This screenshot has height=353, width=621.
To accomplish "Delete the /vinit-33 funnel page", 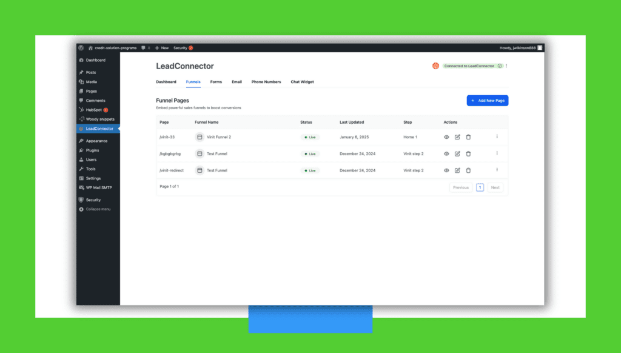I will click(469, 137).
